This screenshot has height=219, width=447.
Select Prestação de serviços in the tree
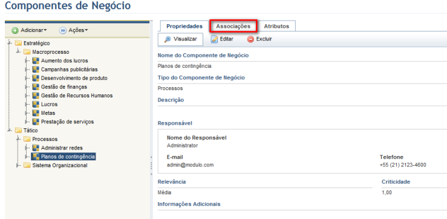[x=67, y=122]
